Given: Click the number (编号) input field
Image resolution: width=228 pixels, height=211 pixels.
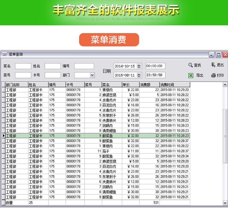Looking at the screenshot, I should [x=84, y=66].
